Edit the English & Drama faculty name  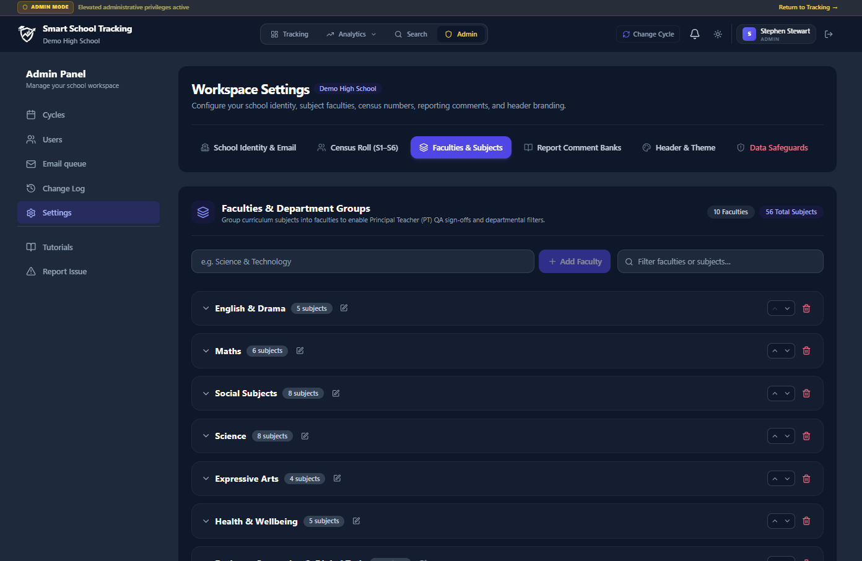pos(344,308)
